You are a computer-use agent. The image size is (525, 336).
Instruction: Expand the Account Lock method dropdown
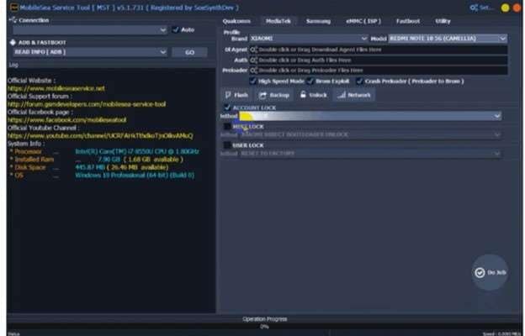(370, 116)
